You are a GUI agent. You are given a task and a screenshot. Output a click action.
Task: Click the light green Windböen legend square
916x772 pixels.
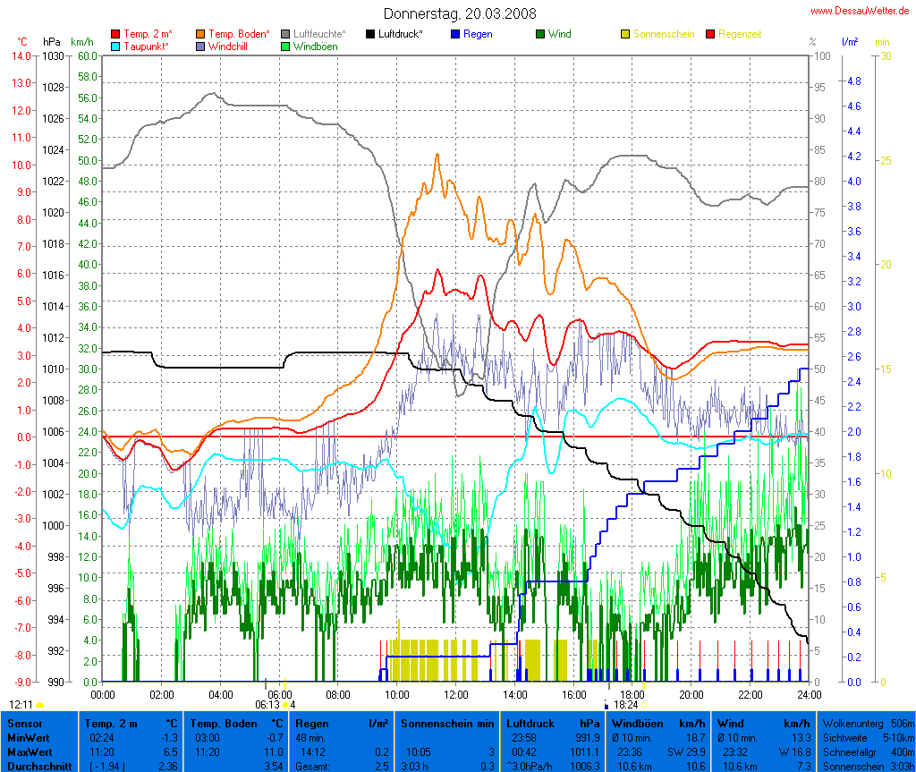(x=285, y=46)
